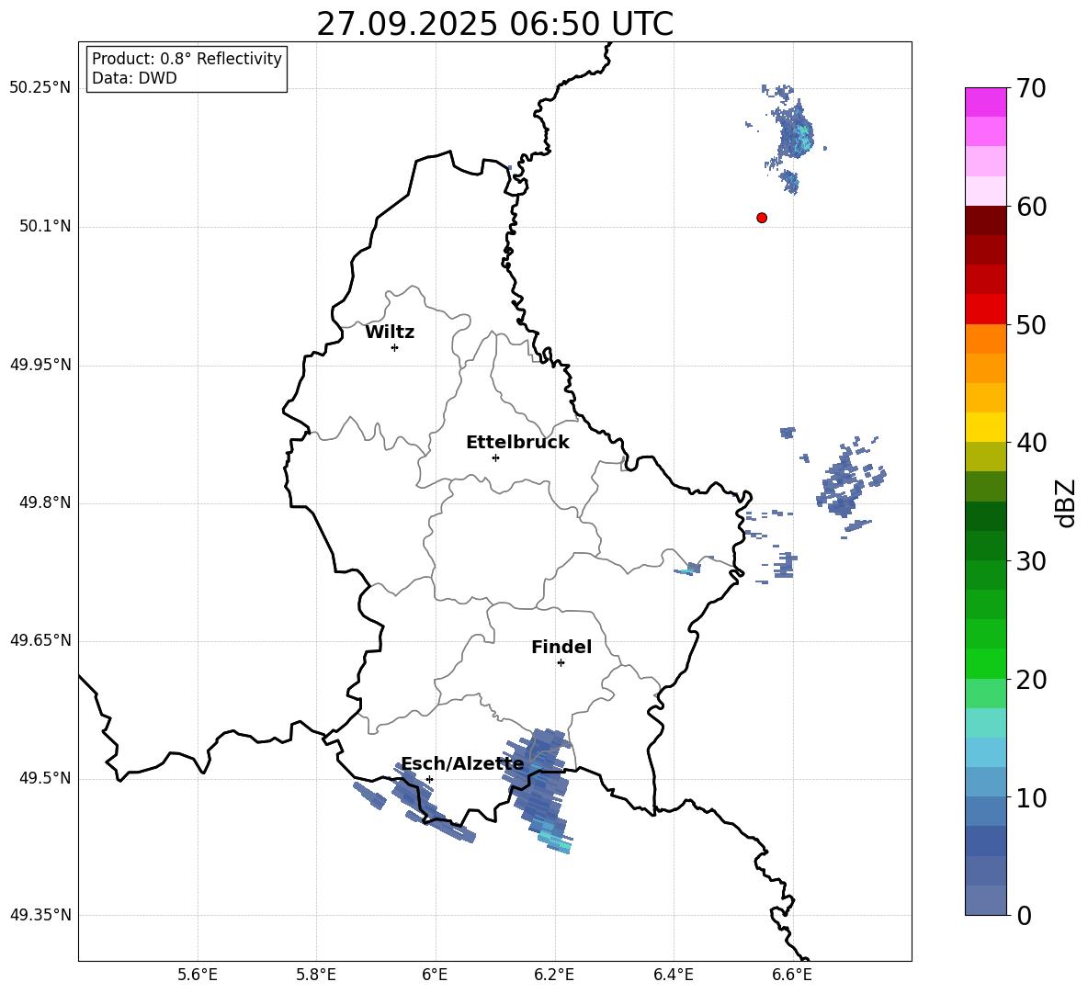Click the cross marker below Wiltz

tap(395, 347)
